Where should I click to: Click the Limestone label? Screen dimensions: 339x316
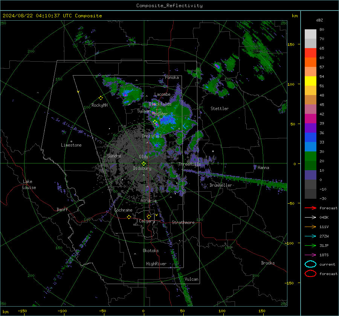[71, 145]
